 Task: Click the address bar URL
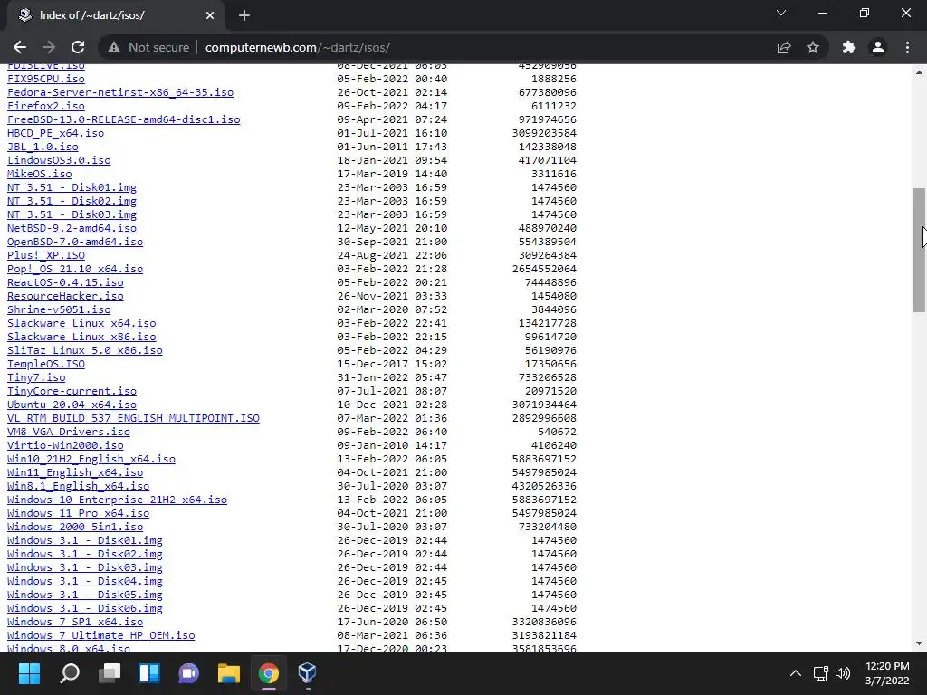297,47
